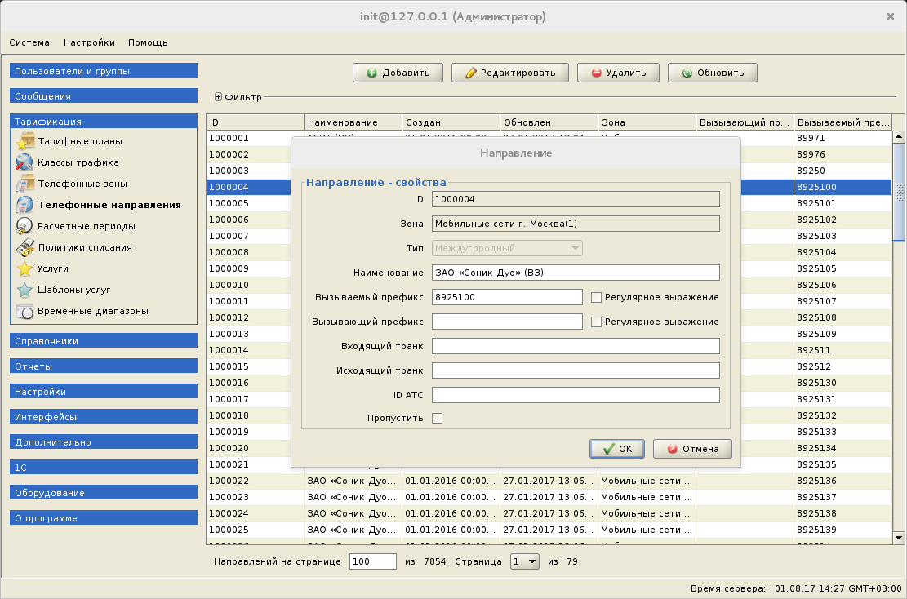Open the Помощь menu

point(147,42)
